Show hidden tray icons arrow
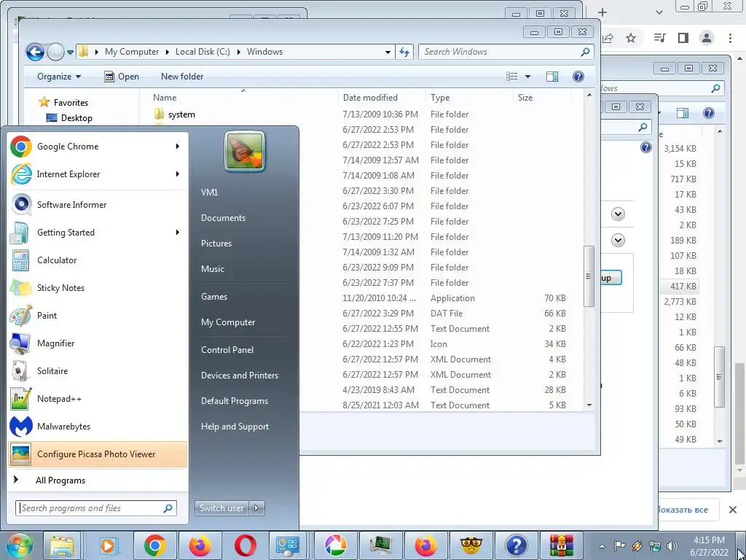The image size is (746, 560). coord(602,546)
